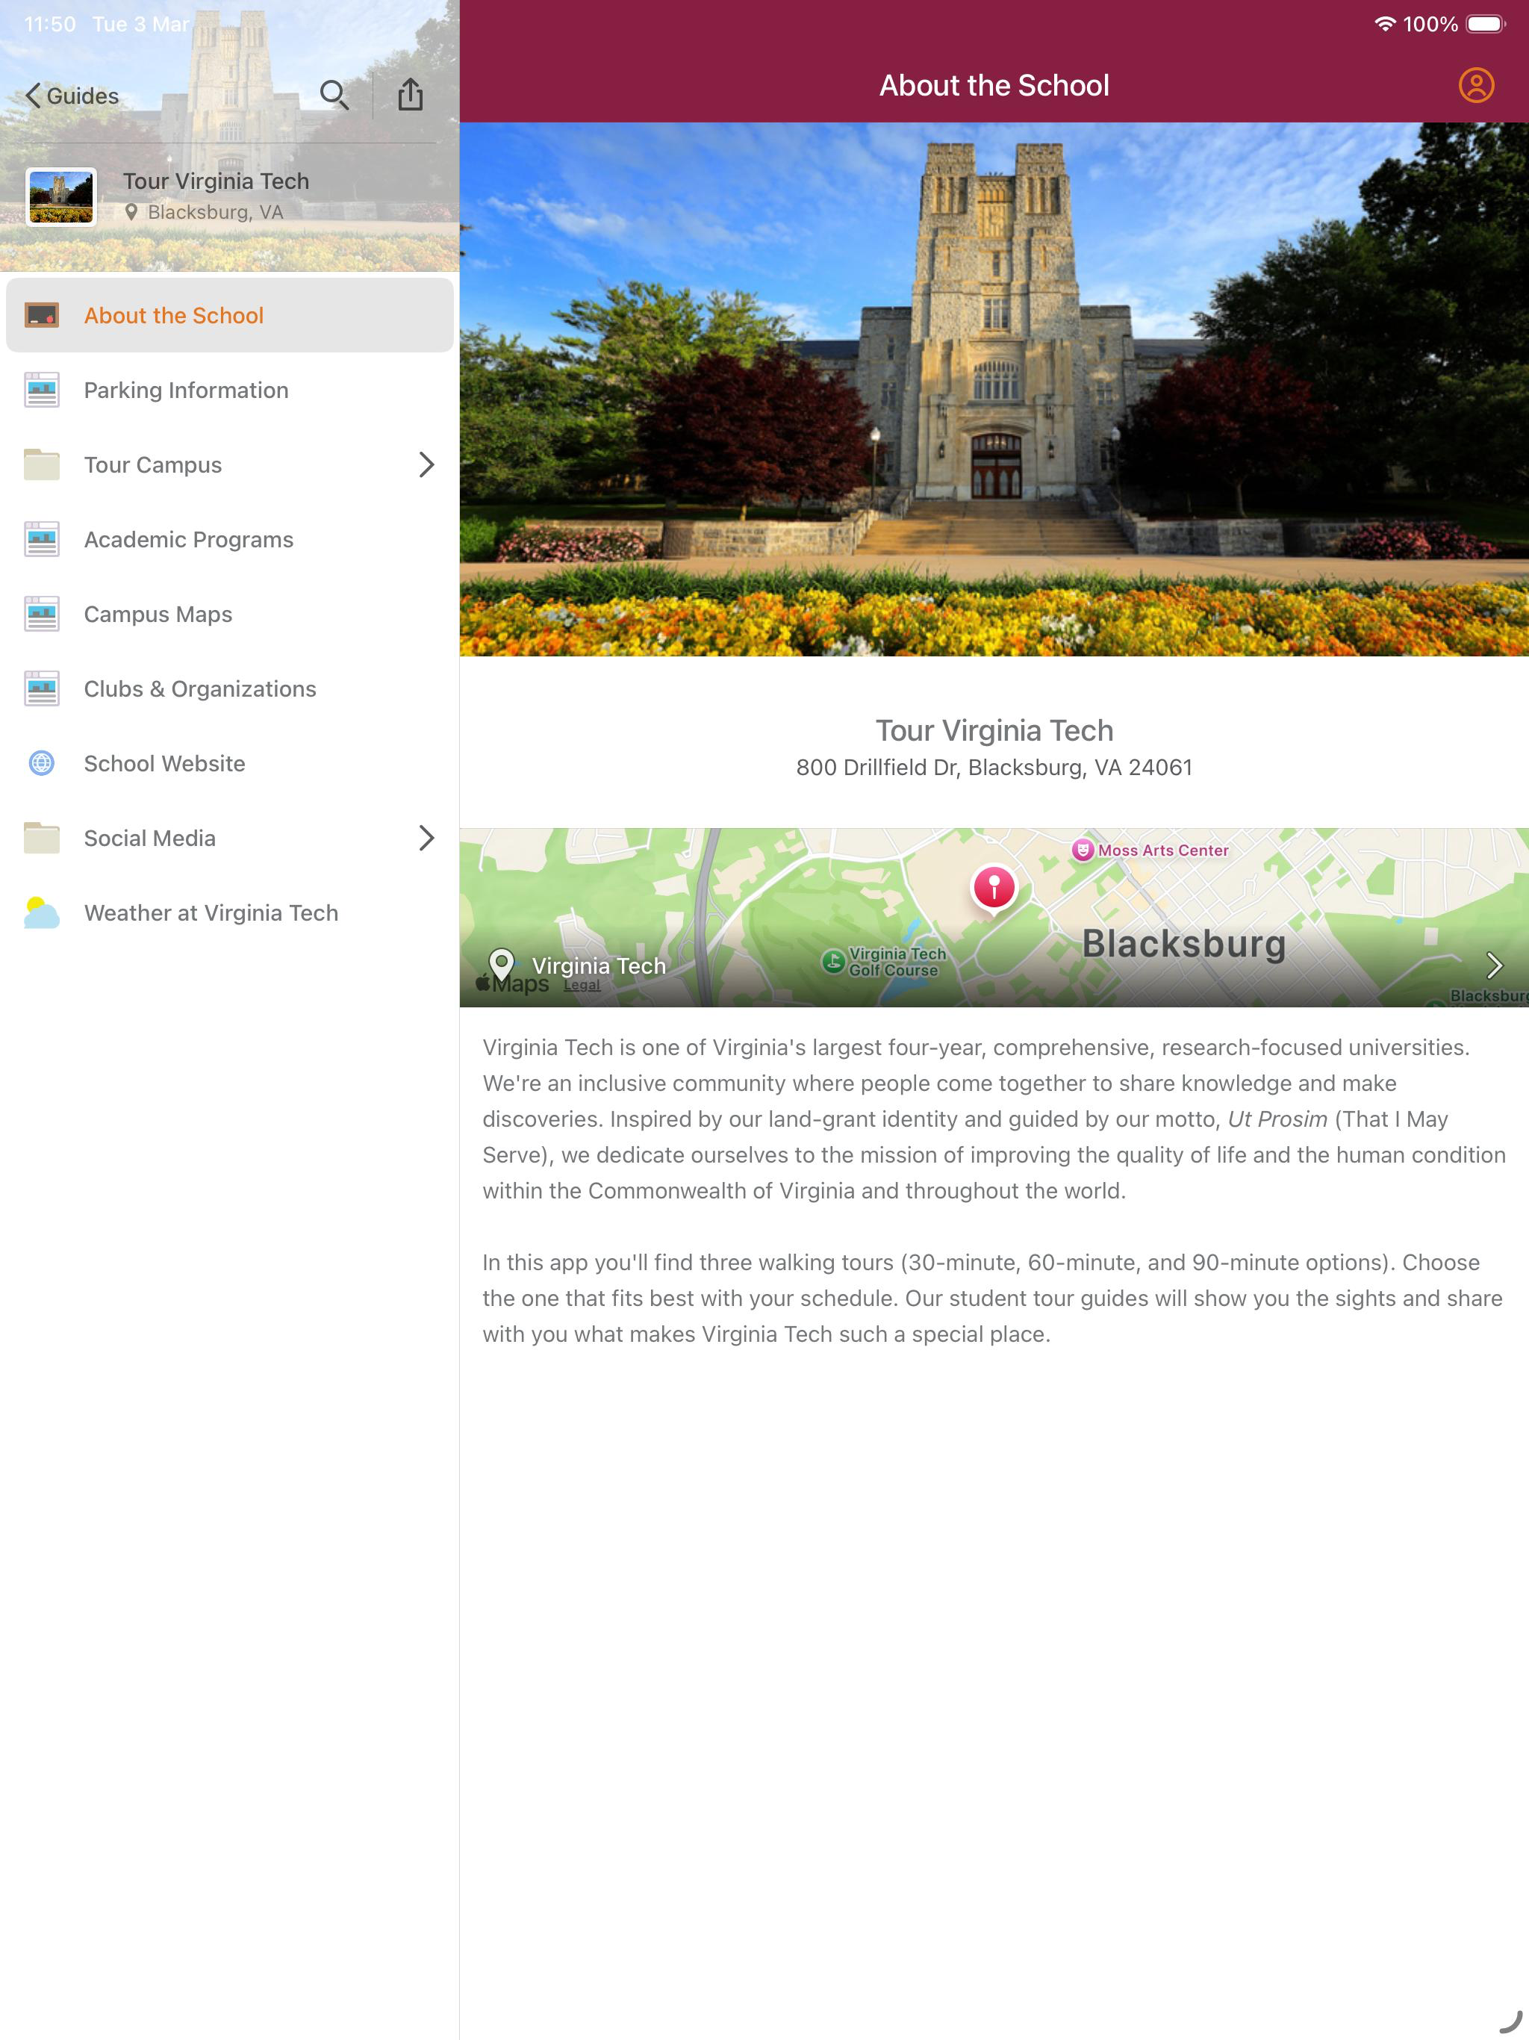
Task: Tap the Virginia Tech Golf Course marker
Action: pos(832,962)
